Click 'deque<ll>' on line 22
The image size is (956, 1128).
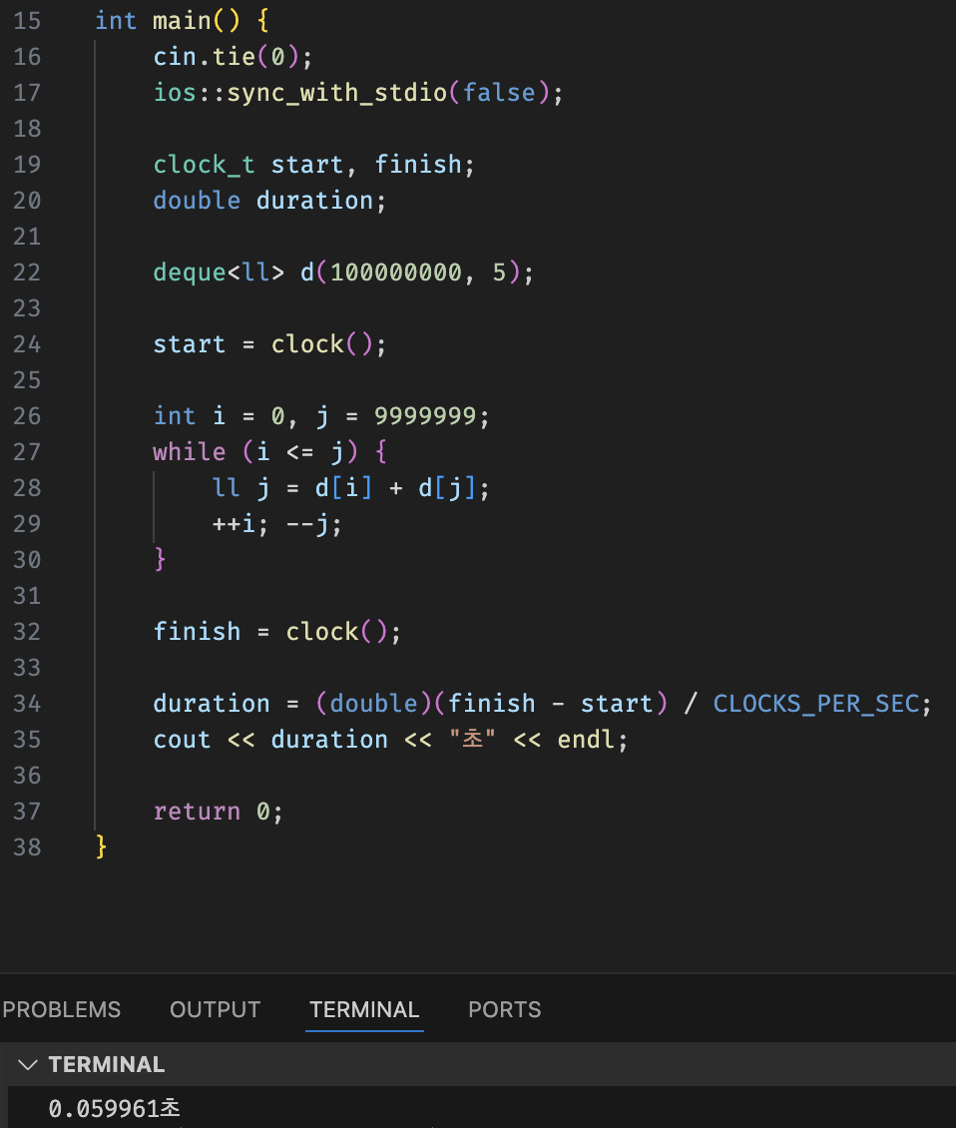pos(219,273)
